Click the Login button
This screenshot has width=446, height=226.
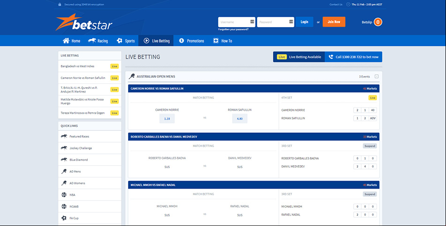304,22
